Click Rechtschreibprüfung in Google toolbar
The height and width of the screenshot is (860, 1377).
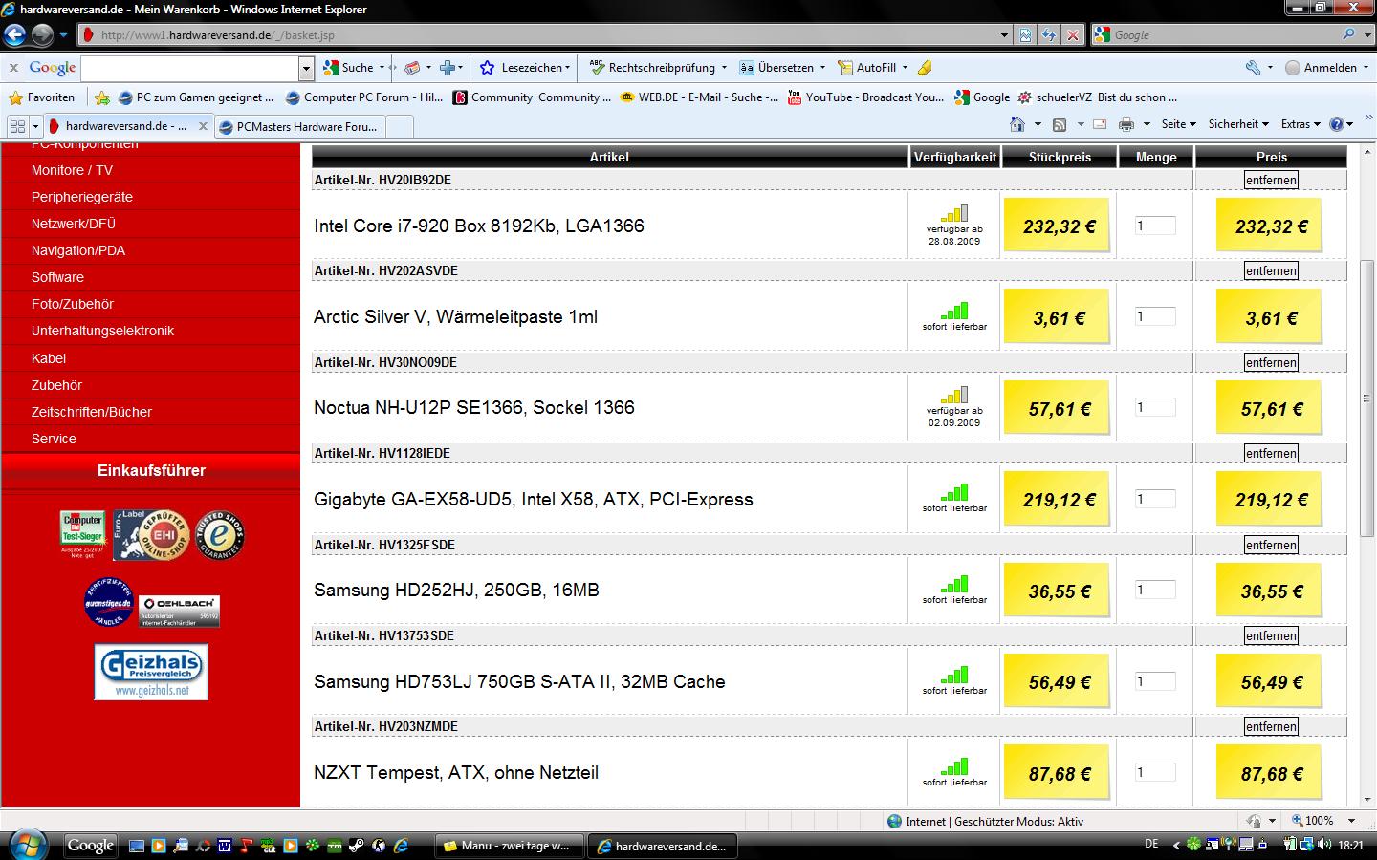point(653,68)
